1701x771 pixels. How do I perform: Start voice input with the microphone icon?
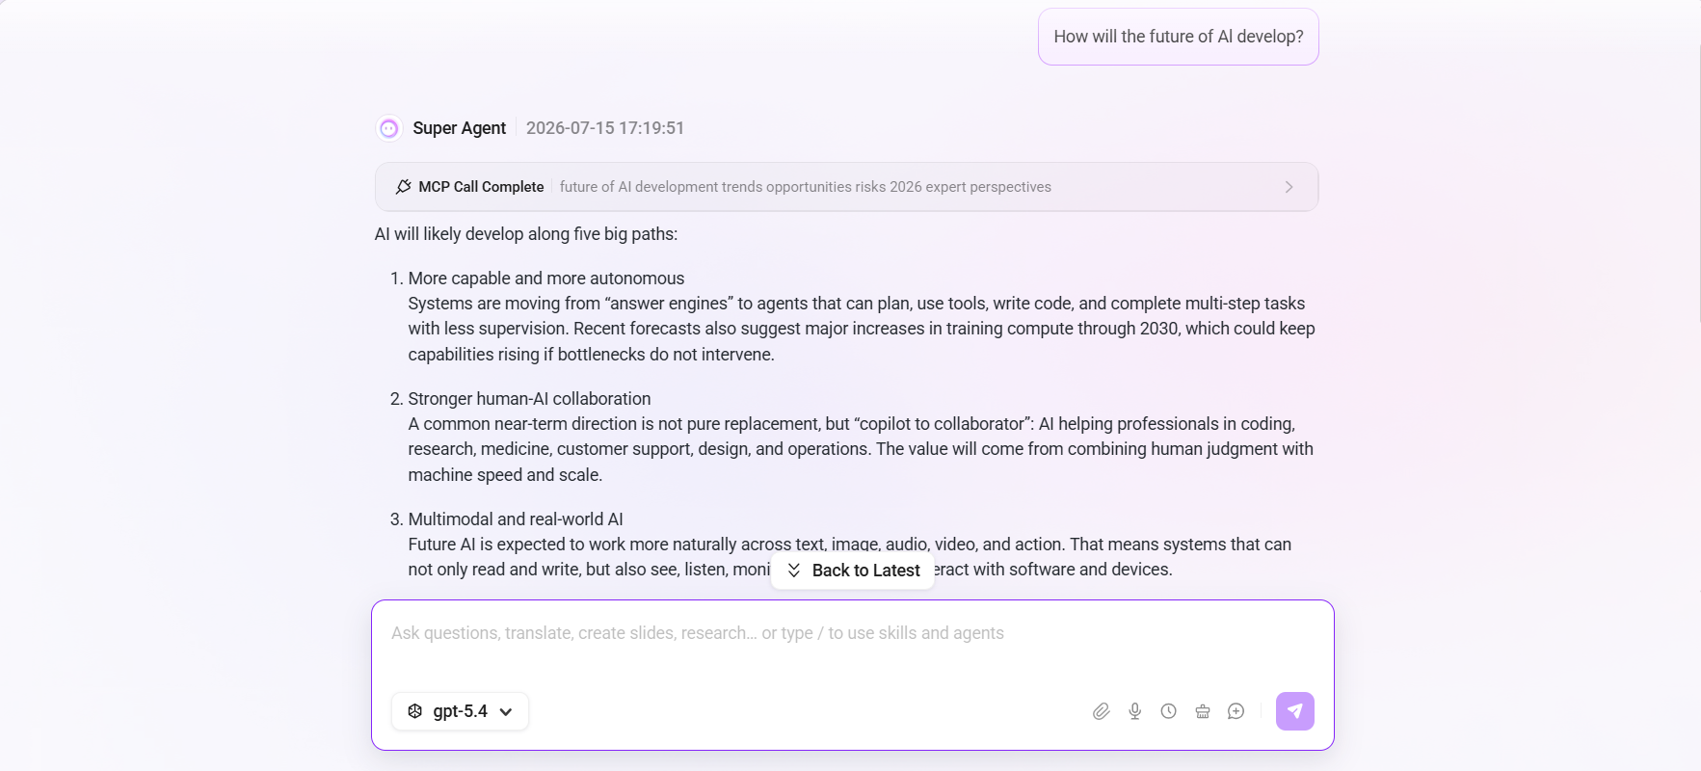1135,711
